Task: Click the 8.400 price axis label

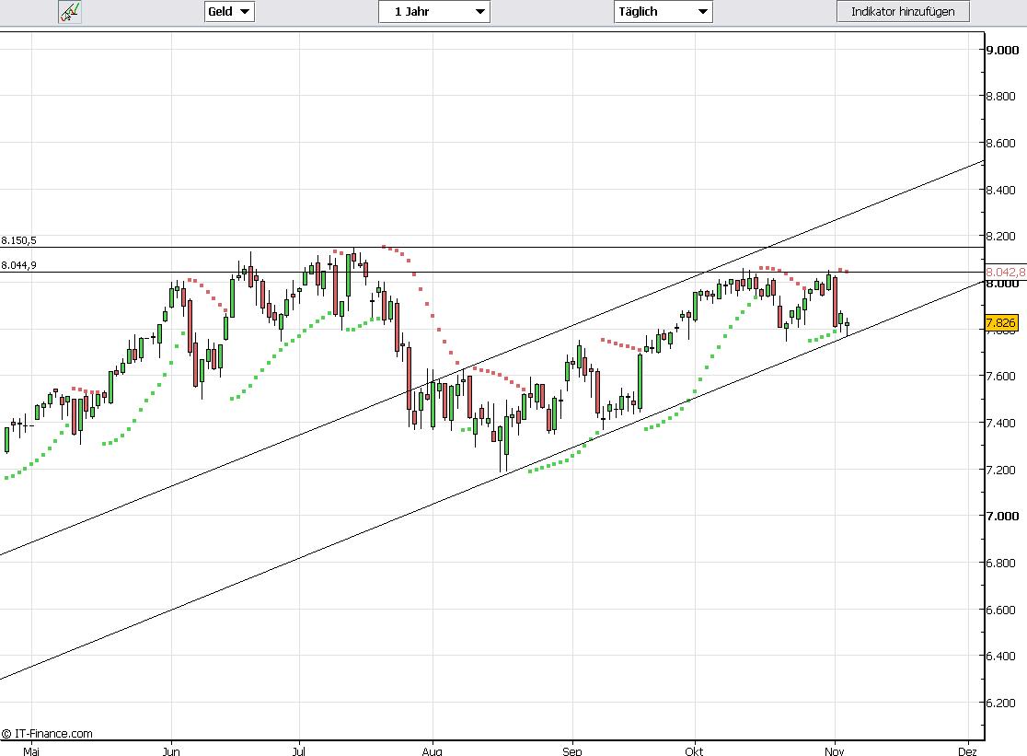Action: click(1001, 190)
